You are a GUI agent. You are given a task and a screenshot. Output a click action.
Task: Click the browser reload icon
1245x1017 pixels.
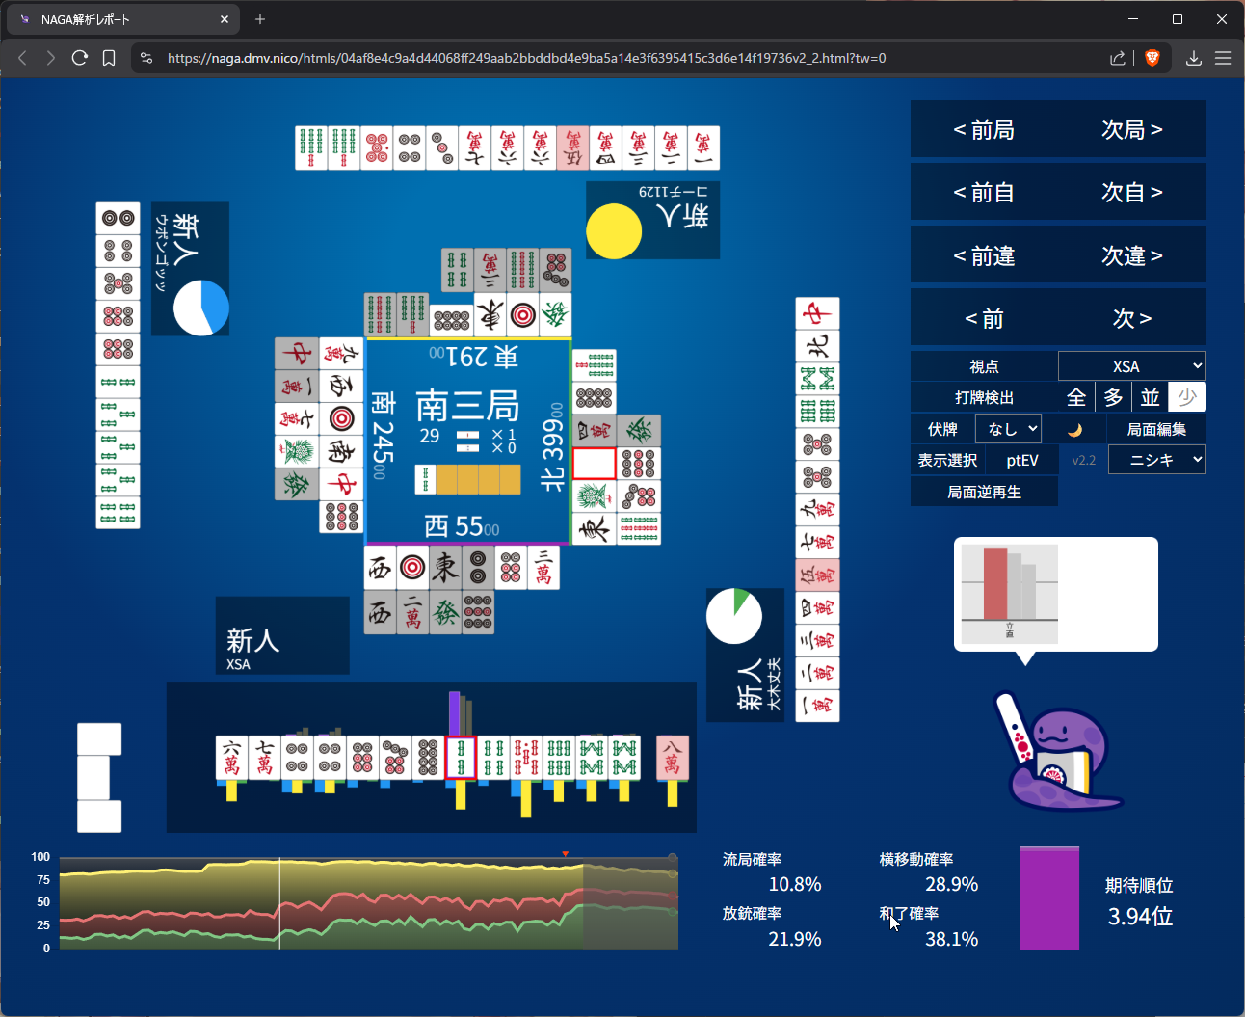80,58
